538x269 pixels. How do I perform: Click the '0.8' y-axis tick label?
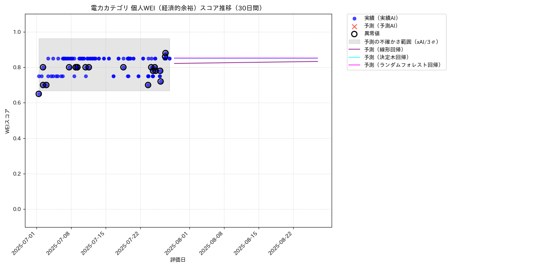coord(17,67)
